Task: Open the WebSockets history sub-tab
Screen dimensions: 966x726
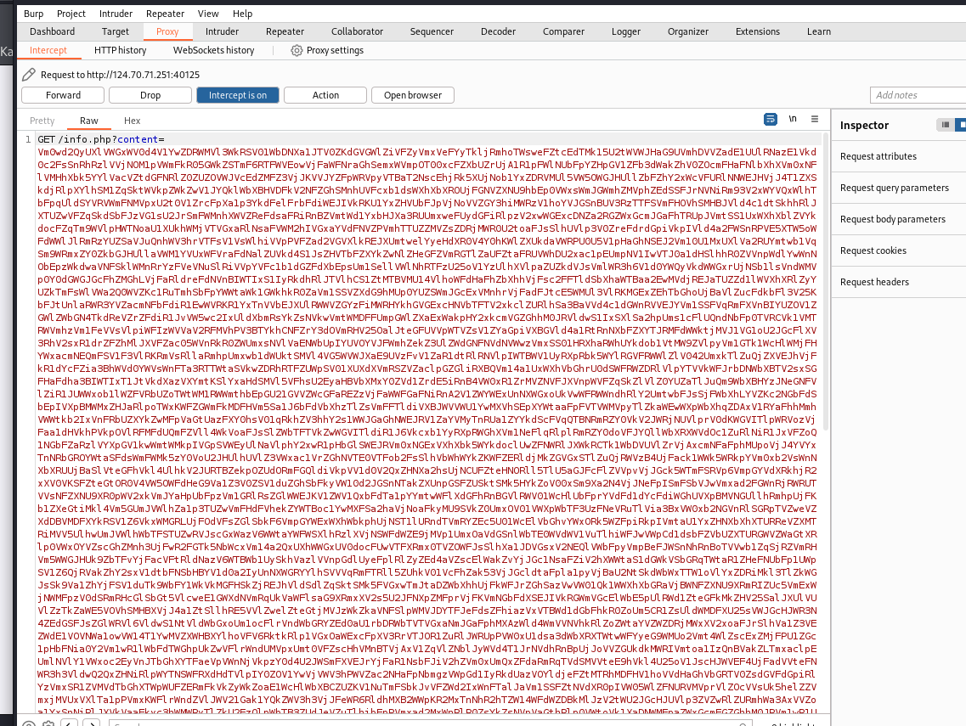Action: coord(213,50)
